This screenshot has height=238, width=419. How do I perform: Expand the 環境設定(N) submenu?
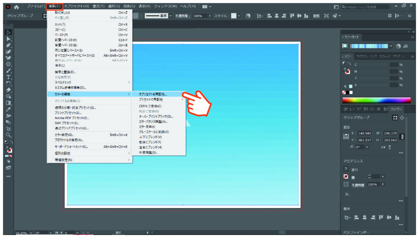pyautogui.click(x=90, y=160)
